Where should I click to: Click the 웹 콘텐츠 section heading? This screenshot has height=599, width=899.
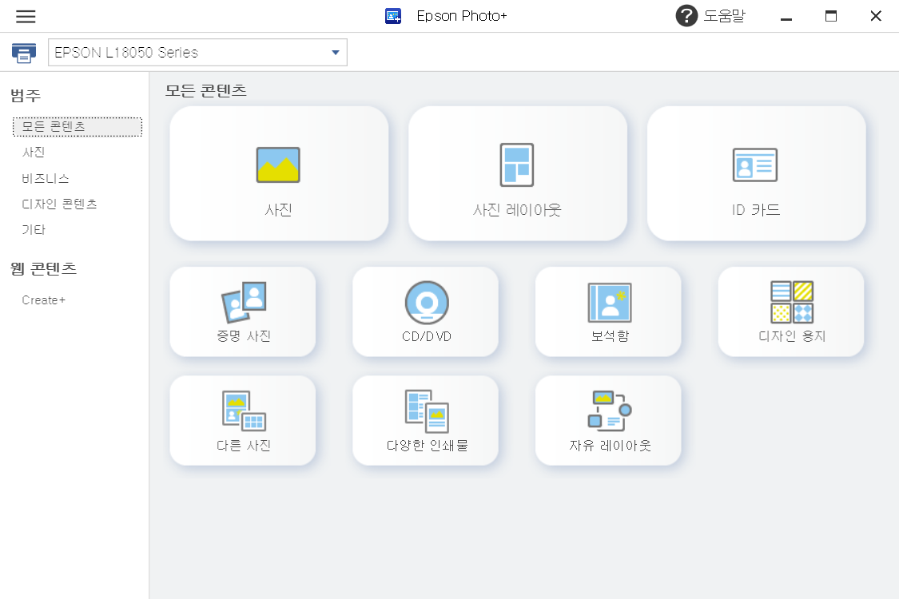44,268
